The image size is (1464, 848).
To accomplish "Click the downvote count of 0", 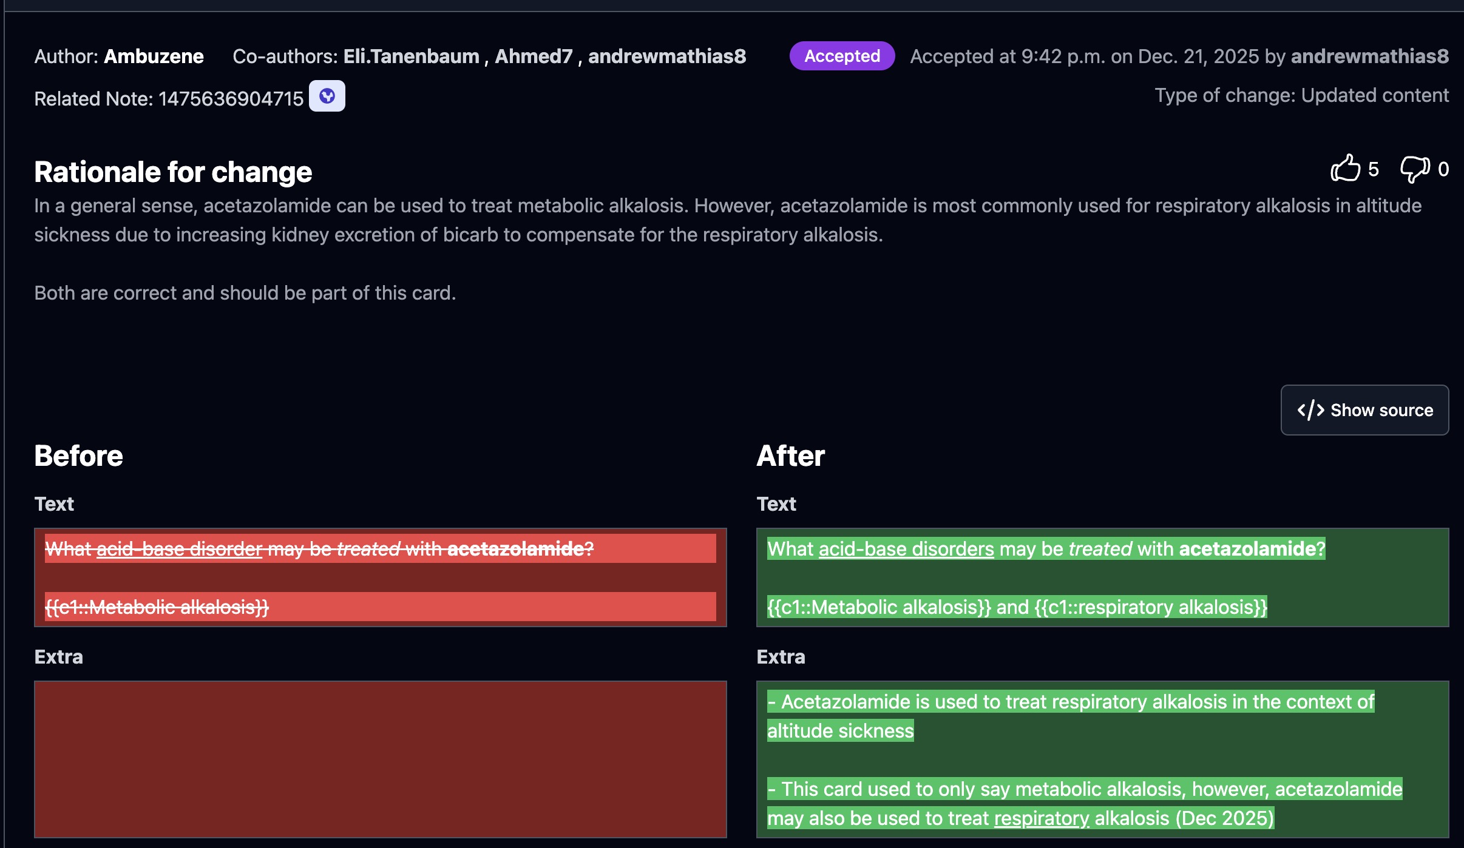I will pyautogui.click(x=1443, y=169).
